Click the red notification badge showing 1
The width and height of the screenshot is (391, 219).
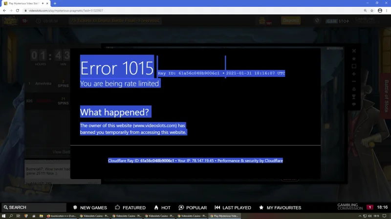pyautogui.click(x=370, y=207)
